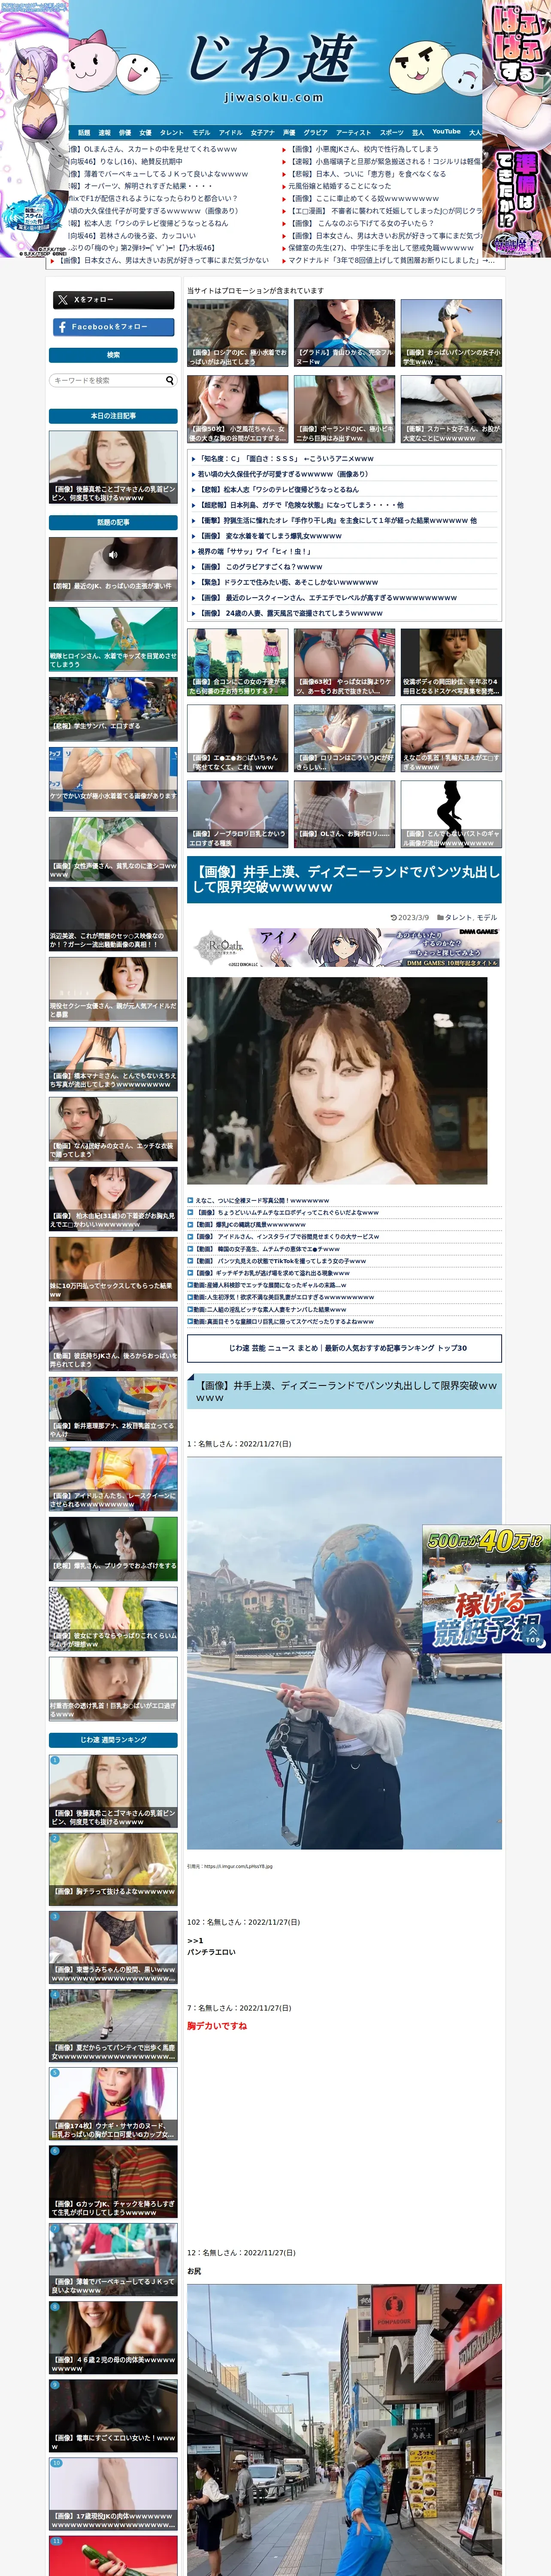Open the YouTube navigation item
Image resolution: width=551 pixels, height=2576 pixels.
pyautogui.click(x=446, y=131)
